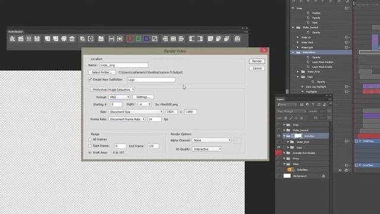Open track options icon for Snap track
This screenshot has width=380, height=214.
click(347, 8)
